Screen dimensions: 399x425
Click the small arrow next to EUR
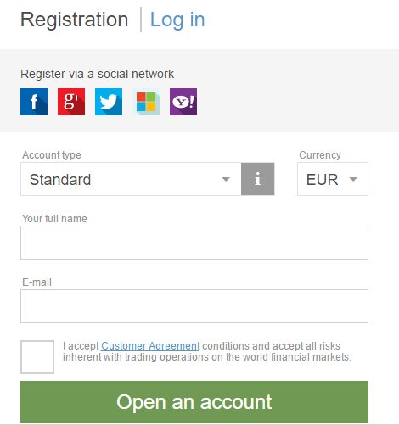tap(353, 179)
